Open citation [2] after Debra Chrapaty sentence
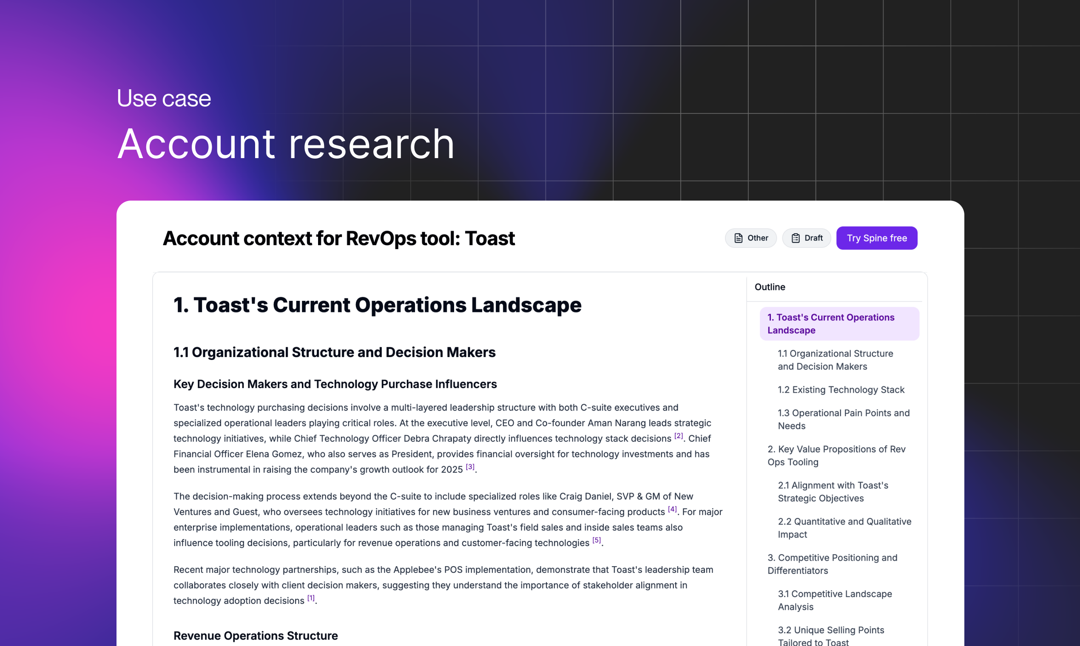Viewport: 1080px width, 646px height. 679,436
